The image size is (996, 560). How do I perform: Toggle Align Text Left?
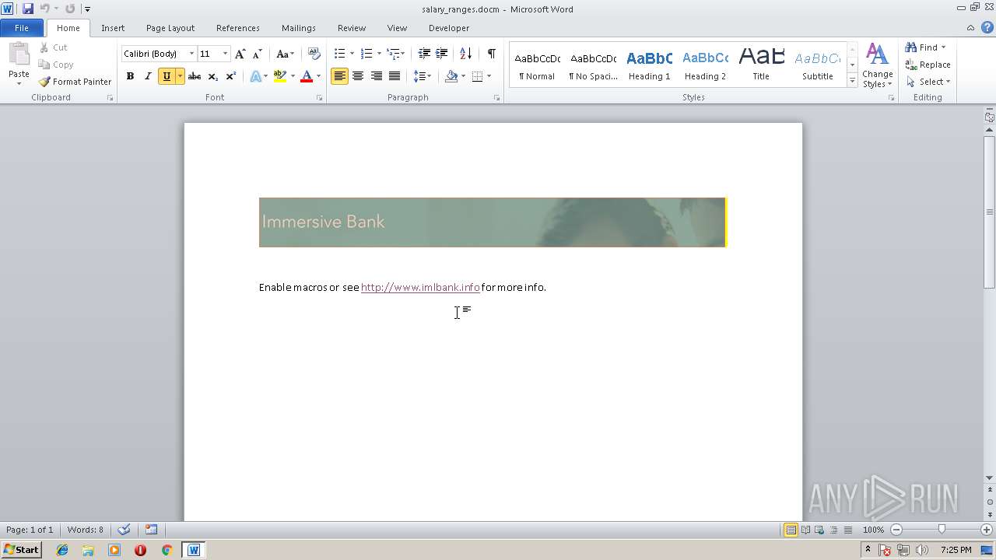point(339,76)
